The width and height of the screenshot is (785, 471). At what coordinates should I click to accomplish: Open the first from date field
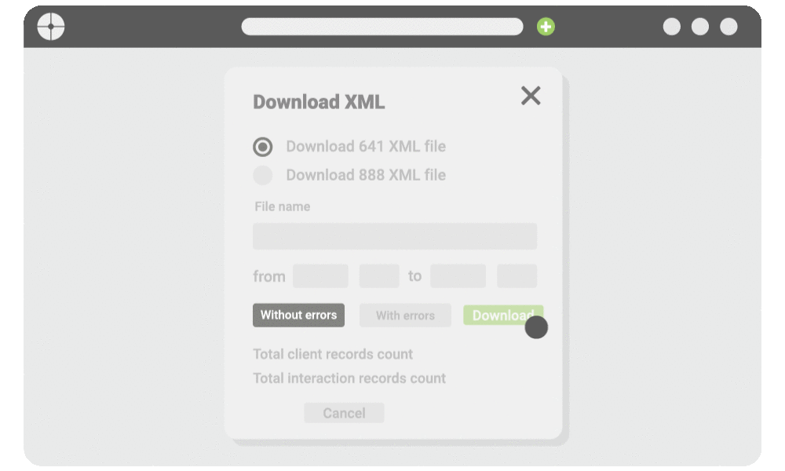[x=320, y=276]
